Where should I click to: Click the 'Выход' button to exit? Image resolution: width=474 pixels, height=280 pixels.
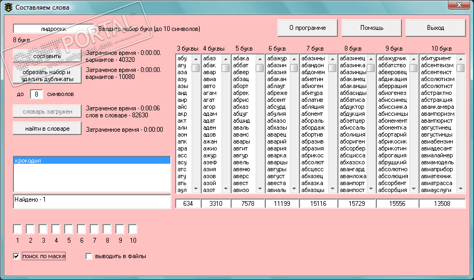click(436, 28)
